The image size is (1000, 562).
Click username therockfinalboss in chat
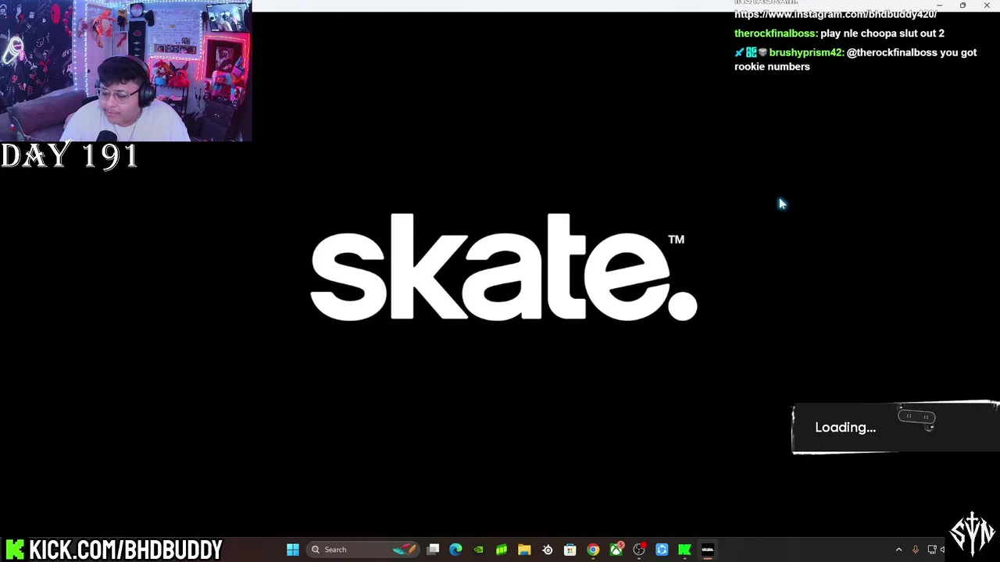point(775,34)
